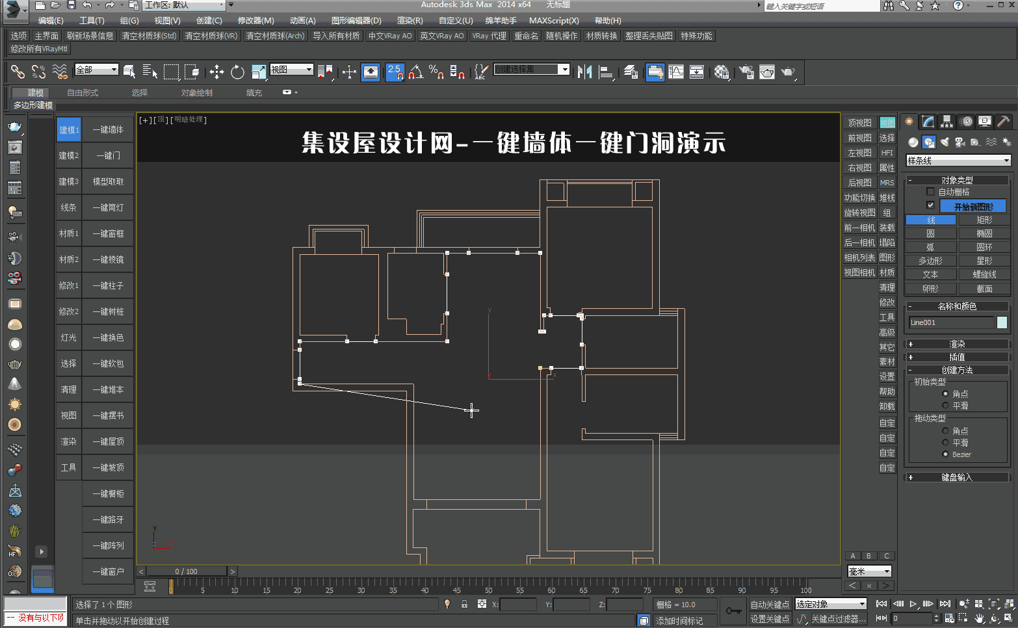This screenshot has width=1018, height=628.
Task: Open the Curve Editor
Action: click(676, 72)
